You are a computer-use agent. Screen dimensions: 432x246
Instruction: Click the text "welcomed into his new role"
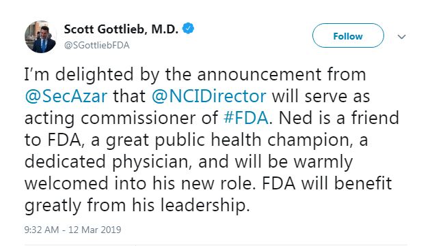139,184
